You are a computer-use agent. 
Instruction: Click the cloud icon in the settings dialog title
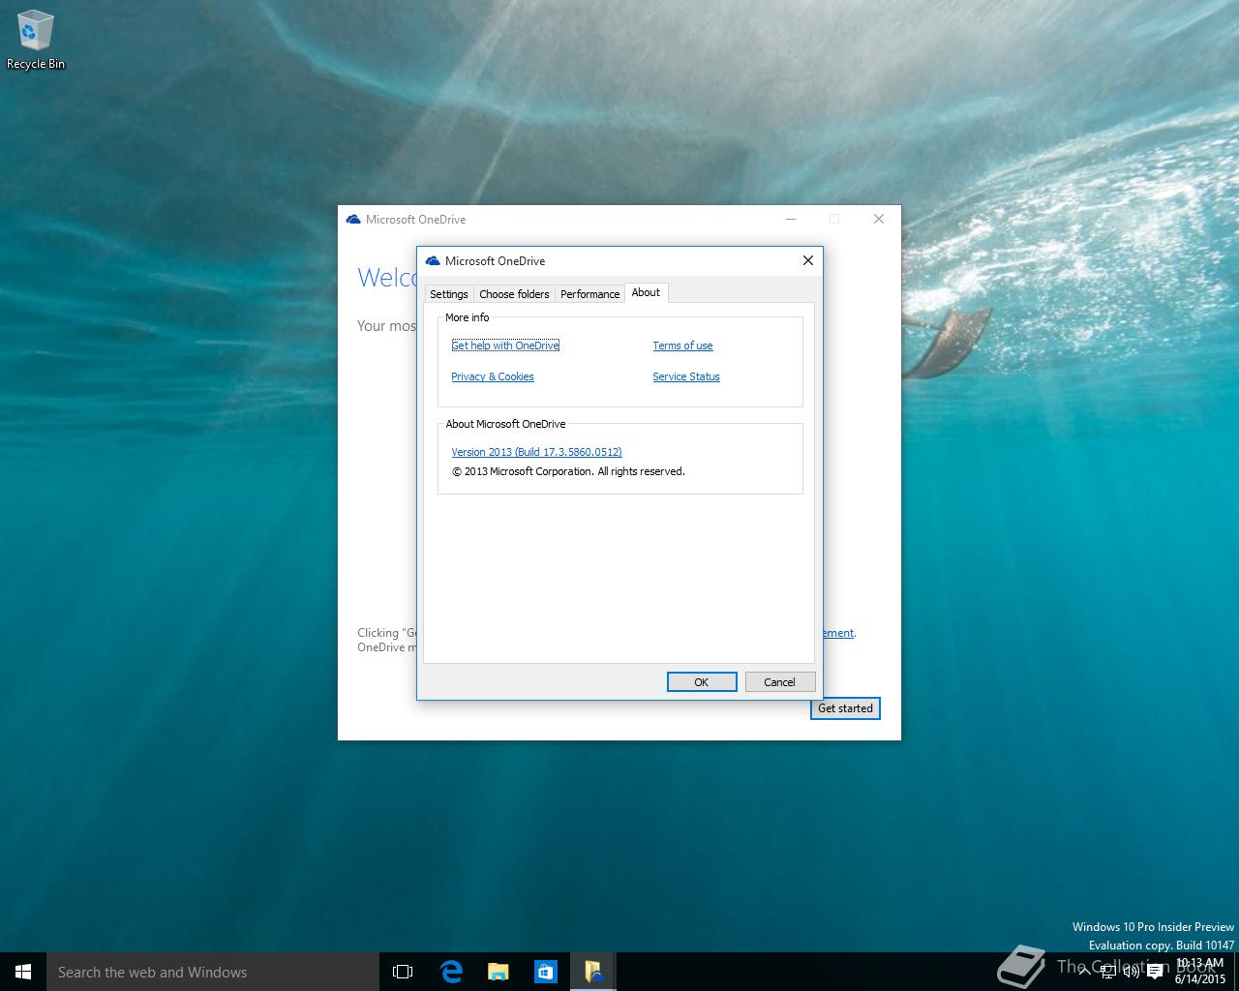[433, 260]
